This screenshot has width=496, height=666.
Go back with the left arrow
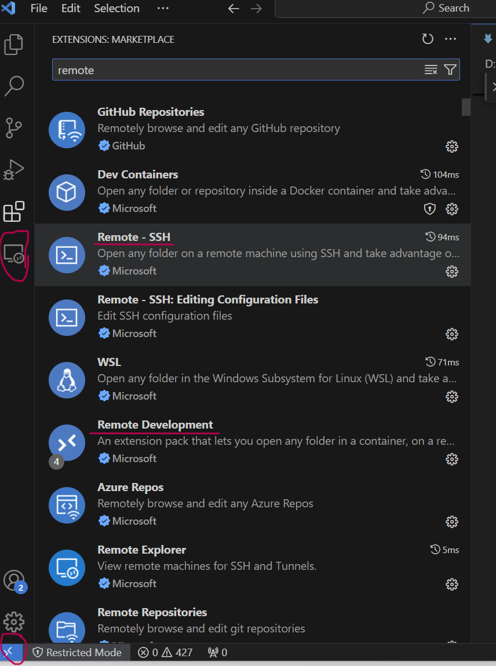point(234,9)
